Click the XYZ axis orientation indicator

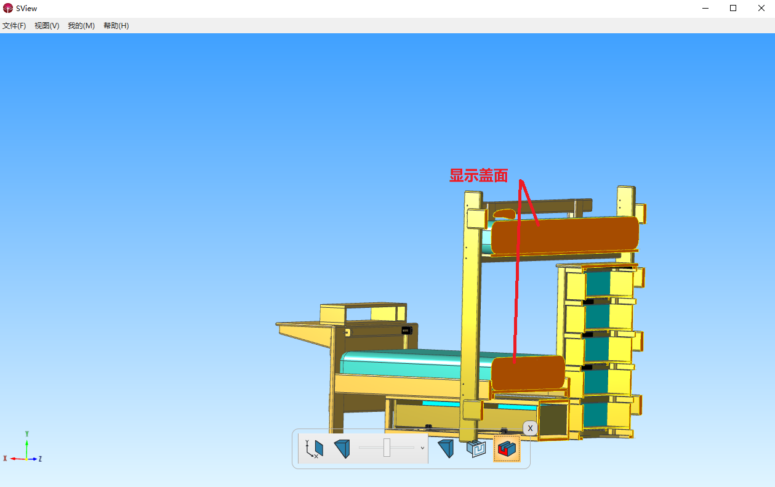pyautogui.click(x=23, y=448)
